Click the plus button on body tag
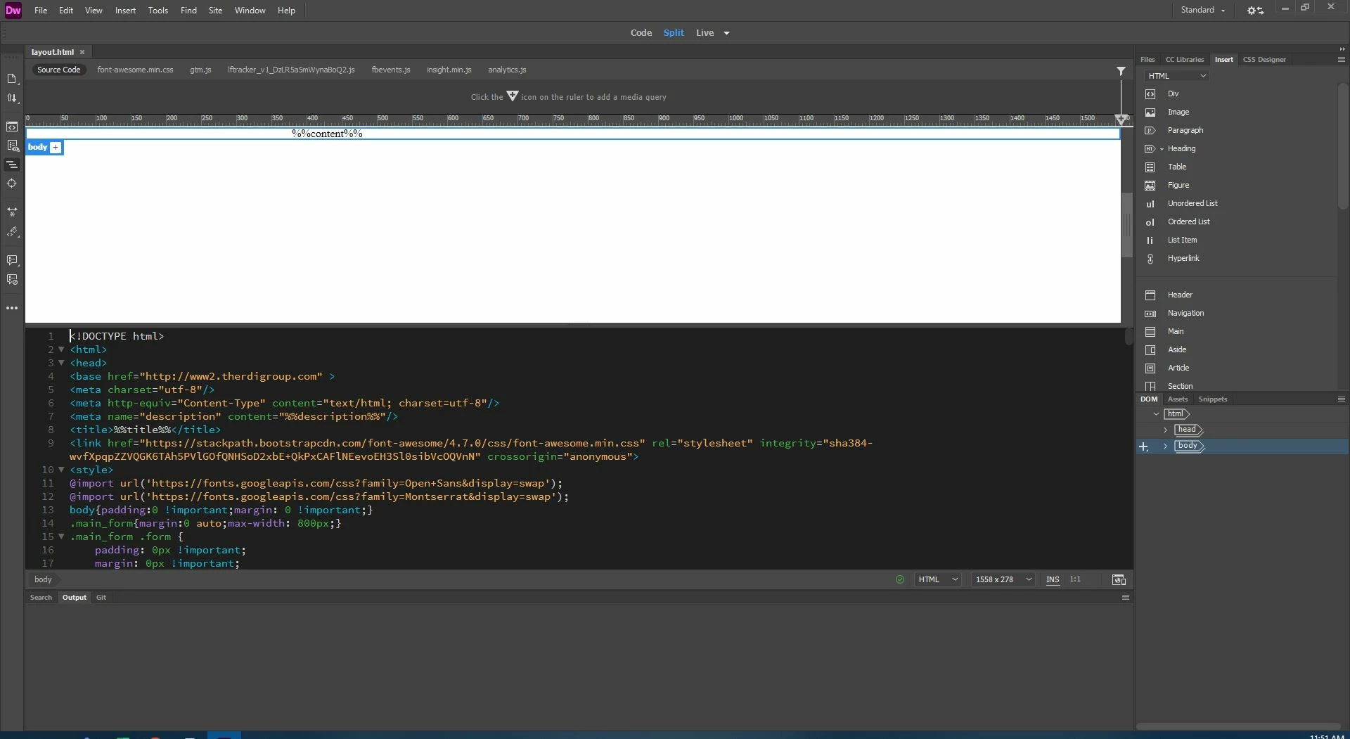Image resolution: width=1350 pixels, height=739 pixels. point(56,148)
